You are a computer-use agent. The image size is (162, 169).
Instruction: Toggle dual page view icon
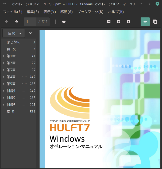(x=155, y=22)
